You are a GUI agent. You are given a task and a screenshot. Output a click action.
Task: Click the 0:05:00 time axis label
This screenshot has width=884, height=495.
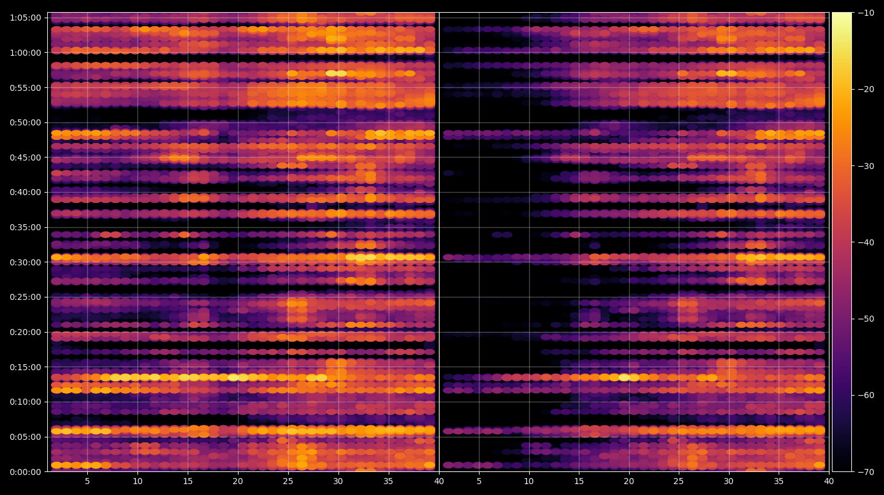click(25, 437)
